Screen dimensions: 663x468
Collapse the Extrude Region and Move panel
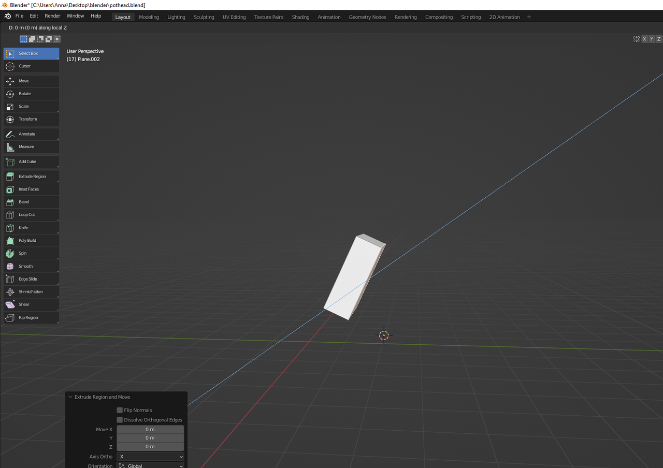(70, 397)
